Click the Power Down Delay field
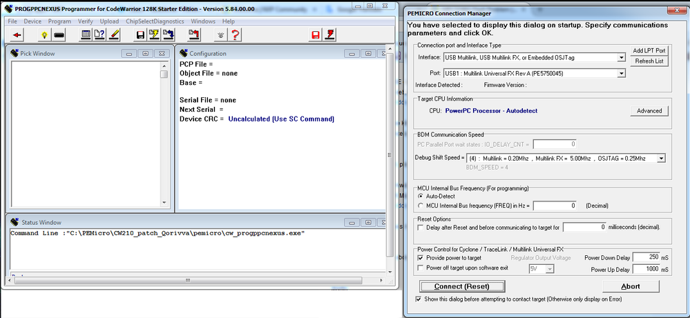Image resolution: width=690 pixels, height=318 pixels. 646,258
